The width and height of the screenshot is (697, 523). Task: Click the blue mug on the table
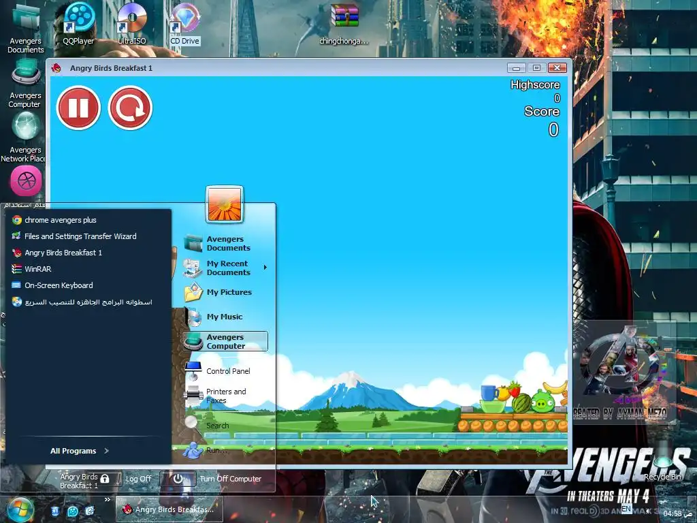pos(489,393)
